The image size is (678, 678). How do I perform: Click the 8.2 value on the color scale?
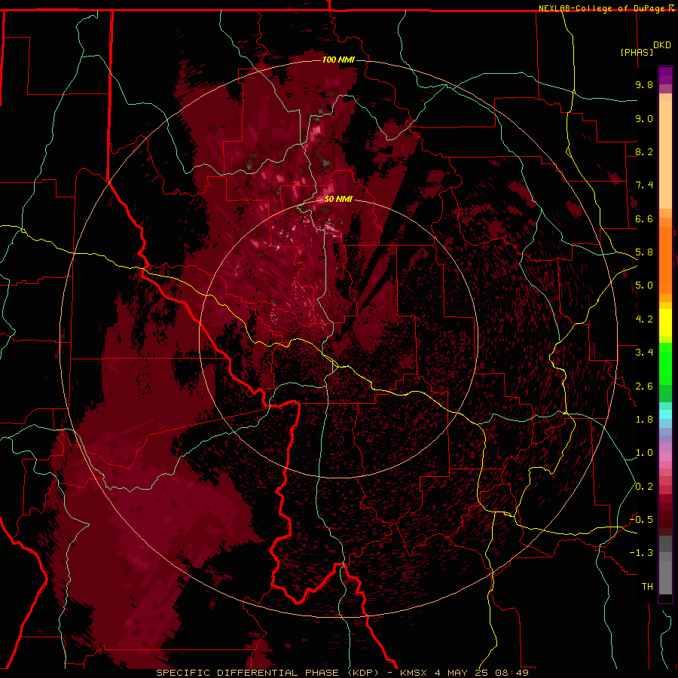coord(644,151)
